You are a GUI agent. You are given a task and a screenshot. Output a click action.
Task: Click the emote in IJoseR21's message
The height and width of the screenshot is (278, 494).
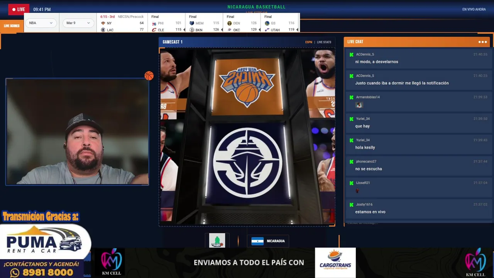[357, 190]
